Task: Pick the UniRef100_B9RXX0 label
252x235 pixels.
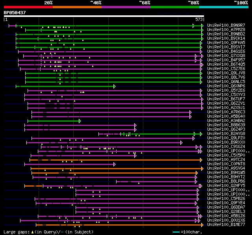Action: click(x=226, y=142)
